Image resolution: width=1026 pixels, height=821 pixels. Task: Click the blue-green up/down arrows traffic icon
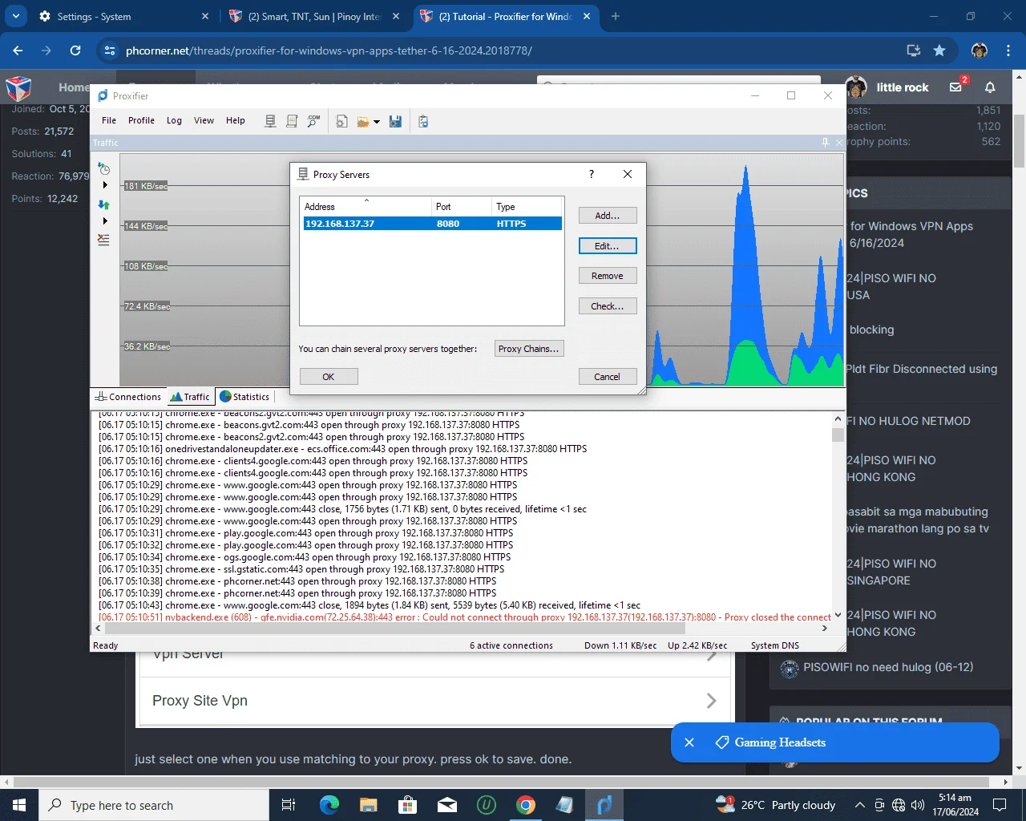(104, 204)
